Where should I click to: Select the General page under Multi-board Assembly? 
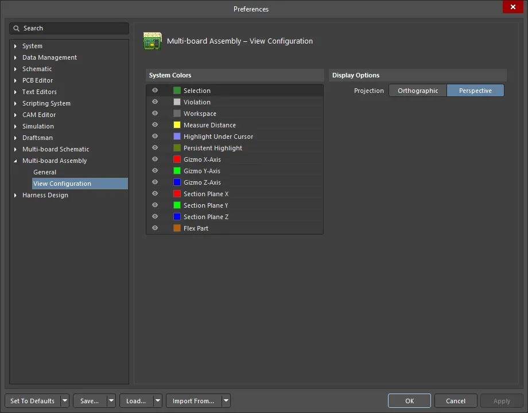click(45, 172)
